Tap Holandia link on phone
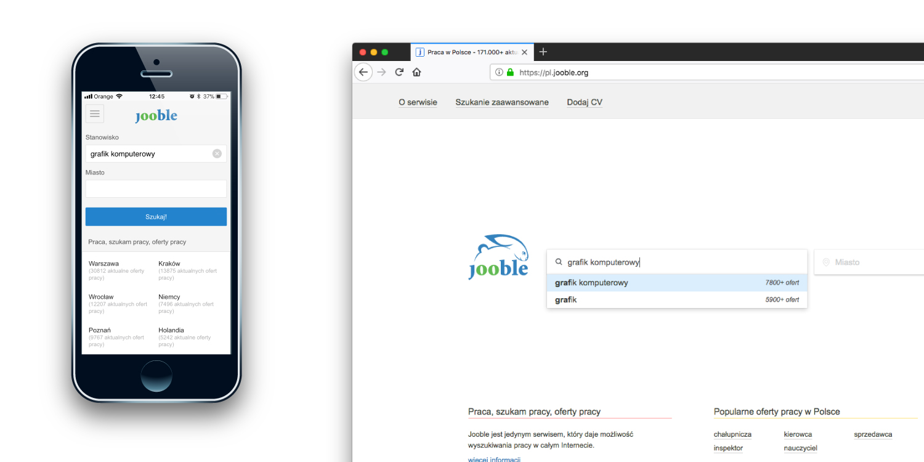 (x=171, y=330)
